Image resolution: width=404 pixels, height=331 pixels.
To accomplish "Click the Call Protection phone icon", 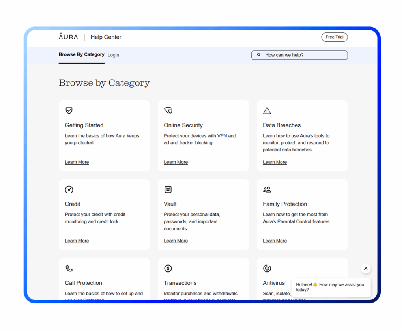I will pyautogui.click(x=69, y=268).
